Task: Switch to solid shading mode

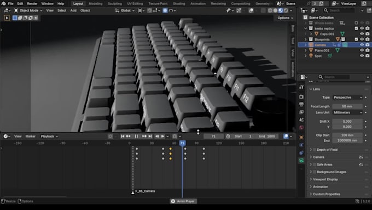Action: click(275, 10)
